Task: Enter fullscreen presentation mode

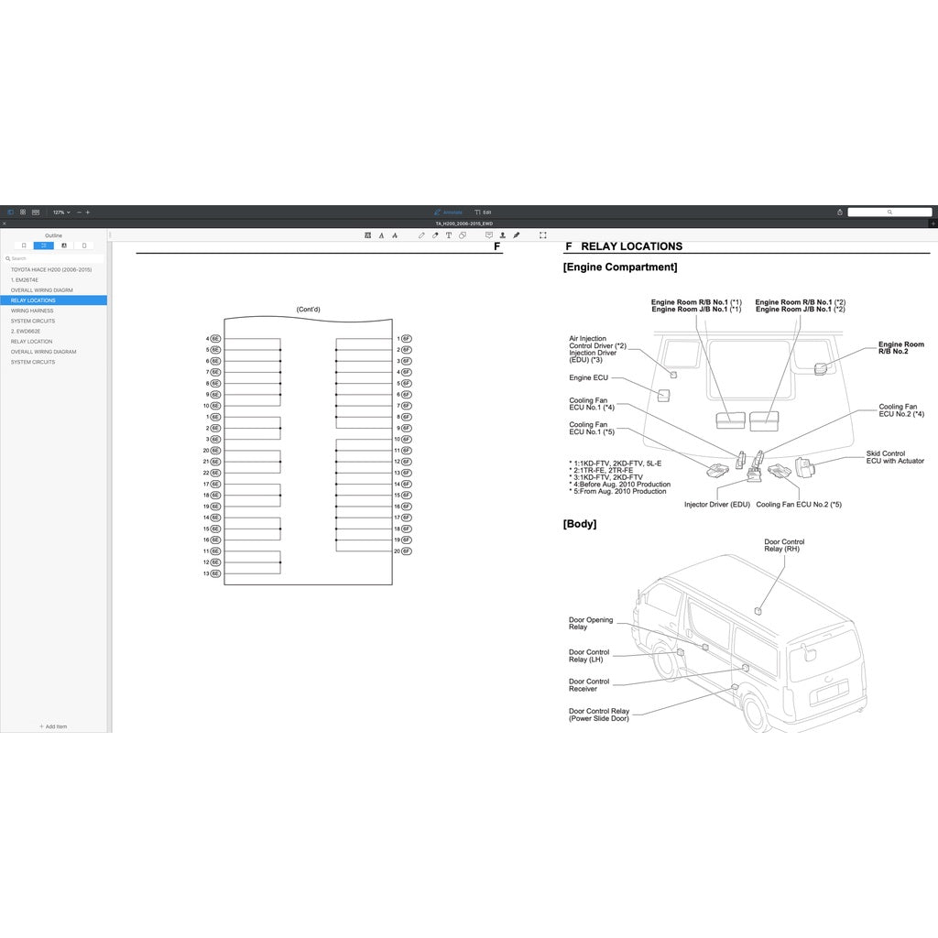Action: coord(542,235)
